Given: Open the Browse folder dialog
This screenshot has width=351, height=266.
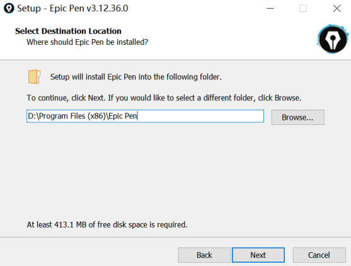Looking at the screenshot, I should [297, 117].
